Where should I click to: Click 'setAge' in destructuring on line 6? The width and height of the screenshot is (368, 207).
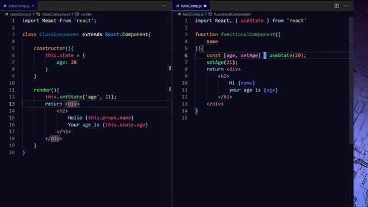pos(249,55)
